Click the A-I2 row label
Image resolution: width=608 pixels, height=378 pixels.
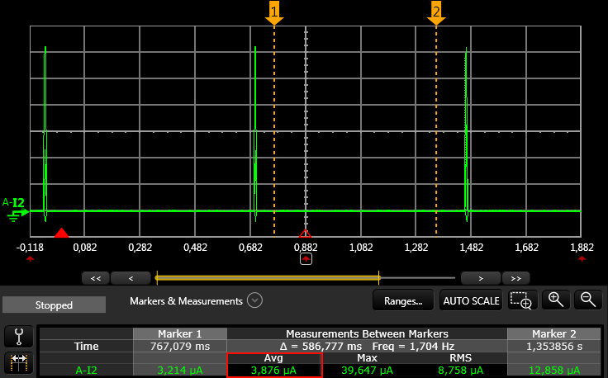pyautogui.click(x=86, y=371)
